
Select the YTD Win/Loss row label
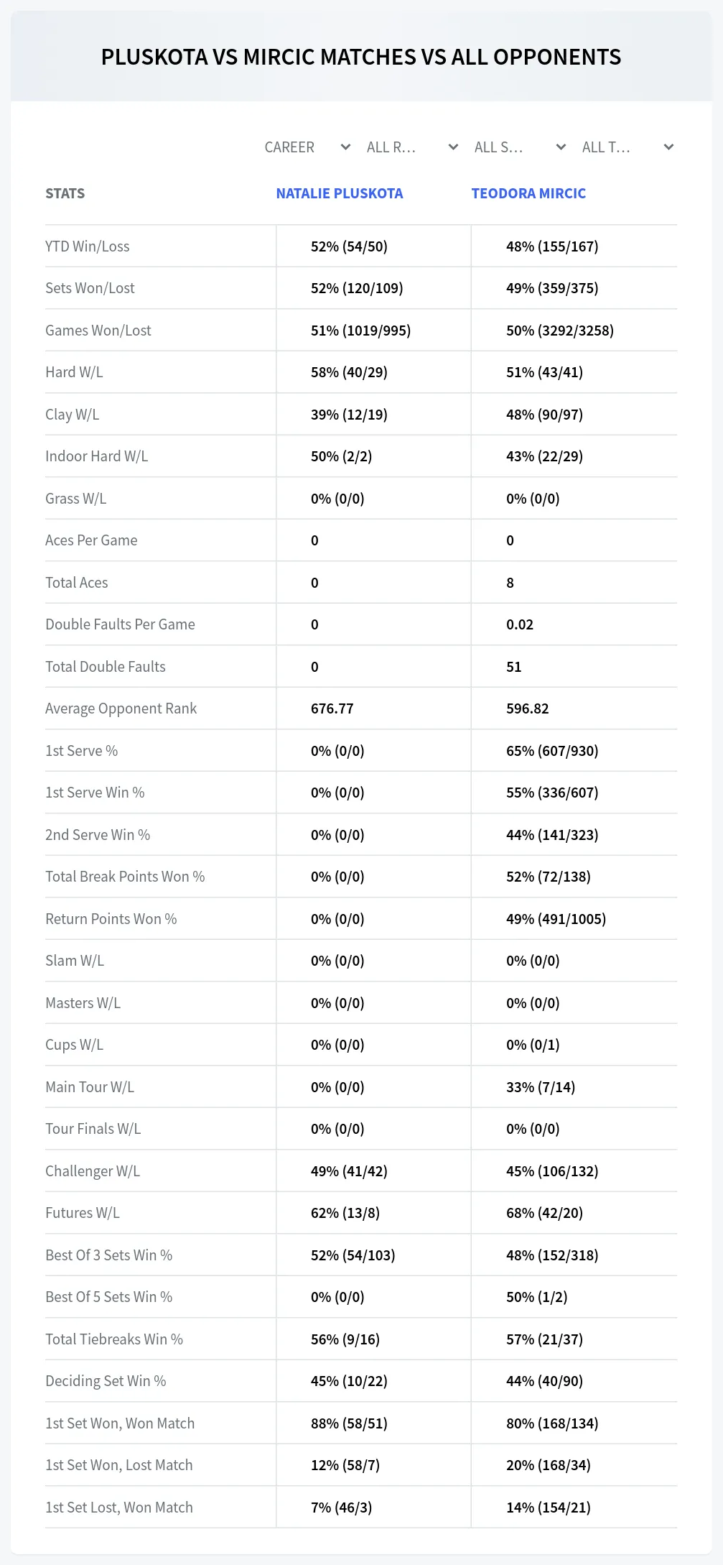click(x=88, y=246)
